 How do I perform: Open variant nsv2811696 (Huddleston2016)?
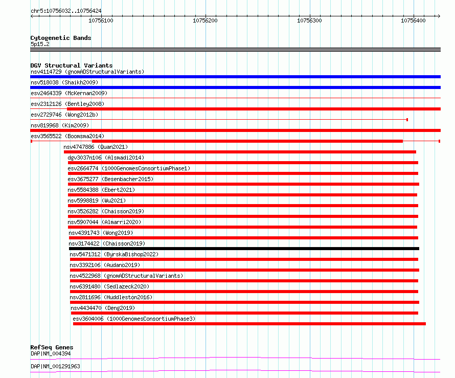111,297
